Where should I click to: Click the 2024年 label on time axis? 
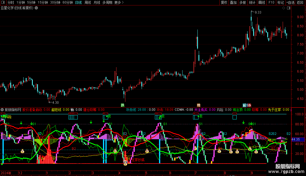coord(6,173)
